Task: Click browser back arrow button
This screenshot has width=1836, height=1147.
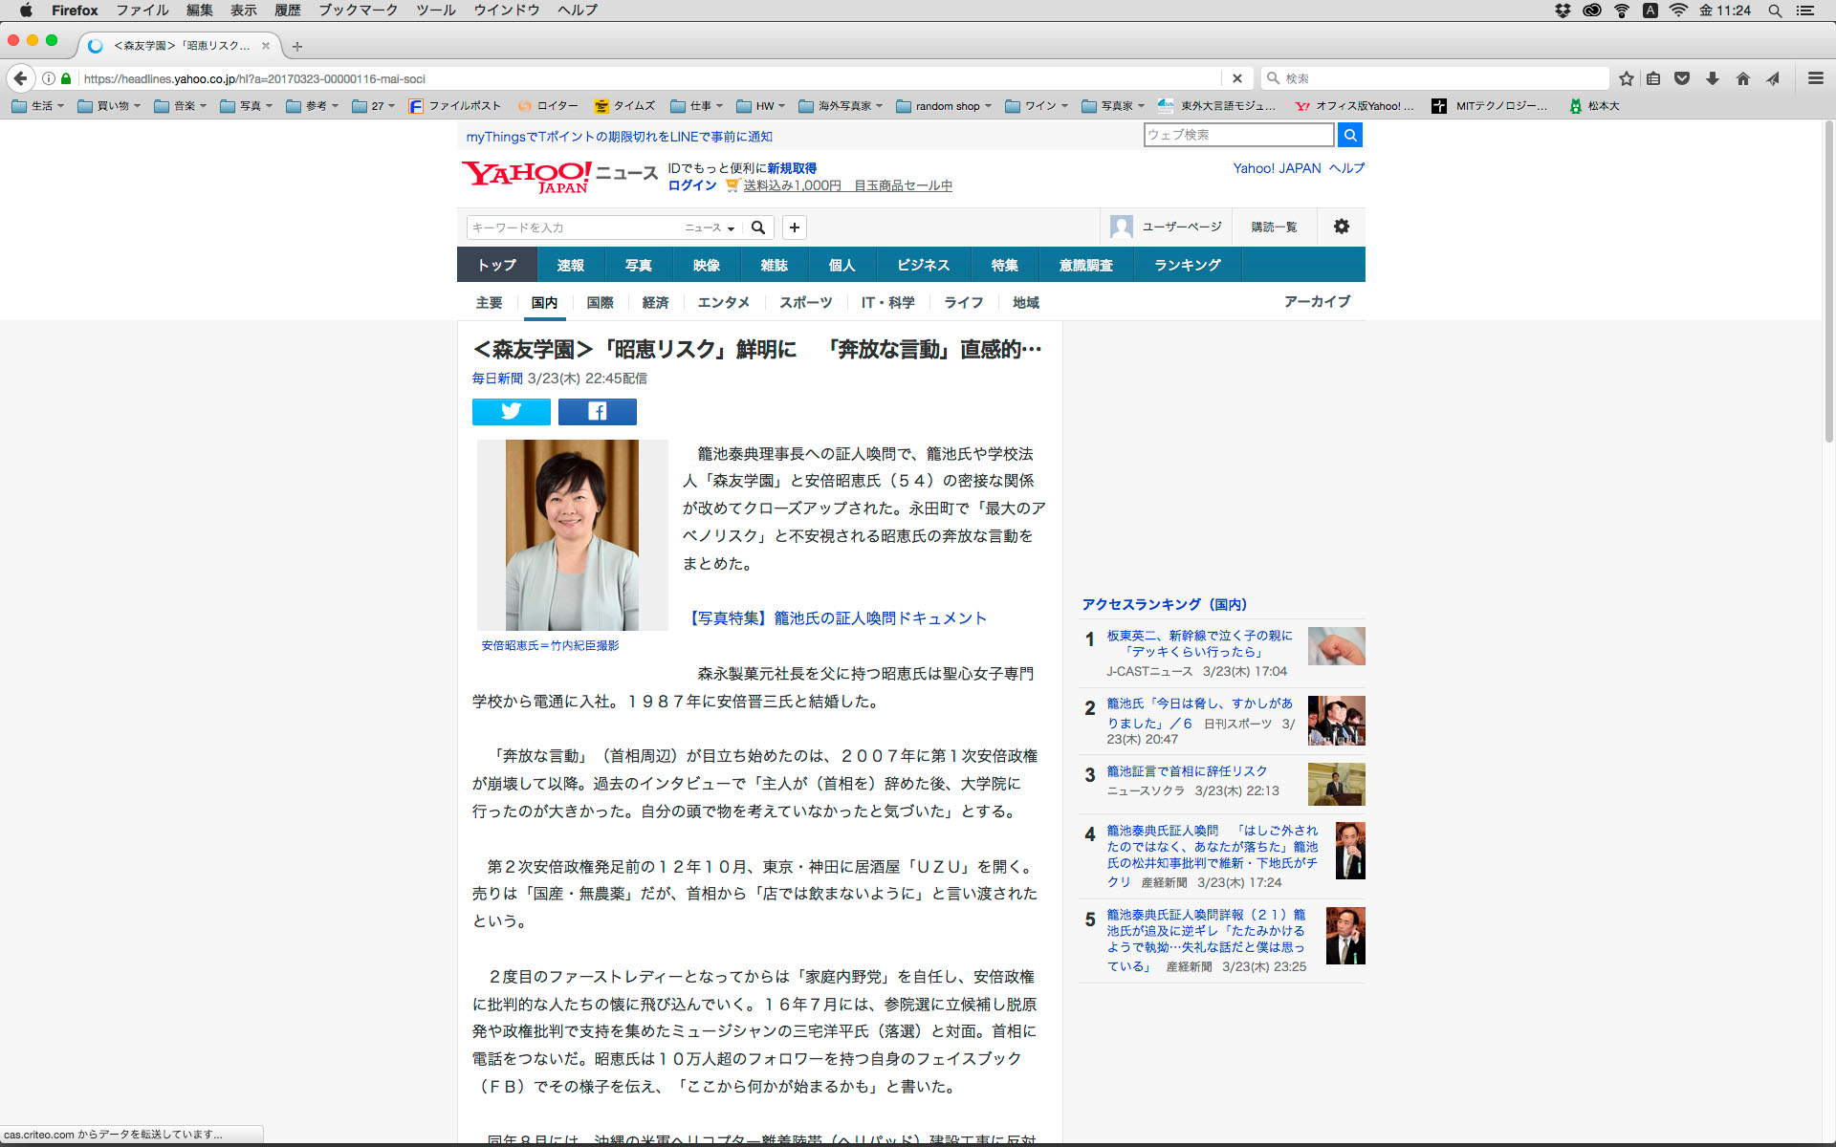Action: [x=20, y=78]
